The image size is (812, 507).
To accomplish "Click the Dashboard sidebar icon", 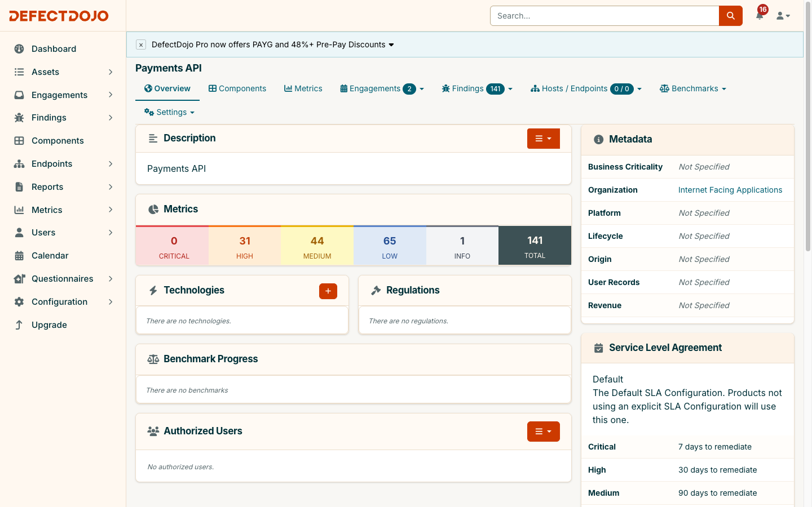I will 19,49.
